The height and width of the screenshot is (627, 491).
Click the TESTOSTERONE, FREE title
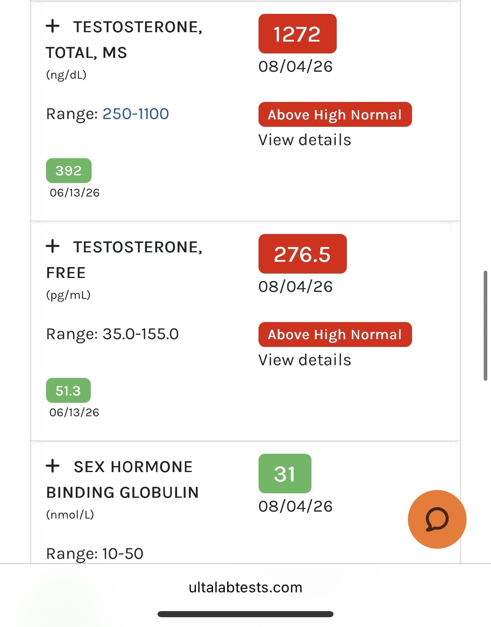tap(124, 260)
